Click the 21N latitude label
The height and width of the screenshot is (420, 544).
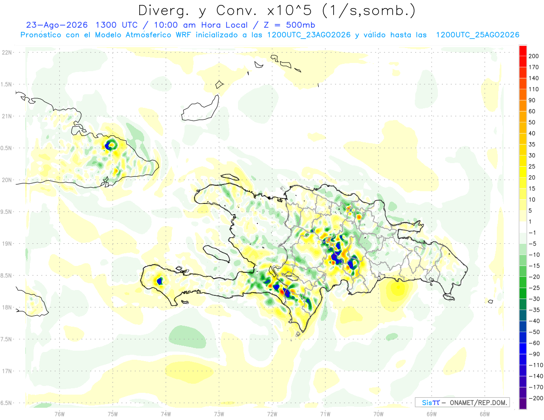pos(6,116)
